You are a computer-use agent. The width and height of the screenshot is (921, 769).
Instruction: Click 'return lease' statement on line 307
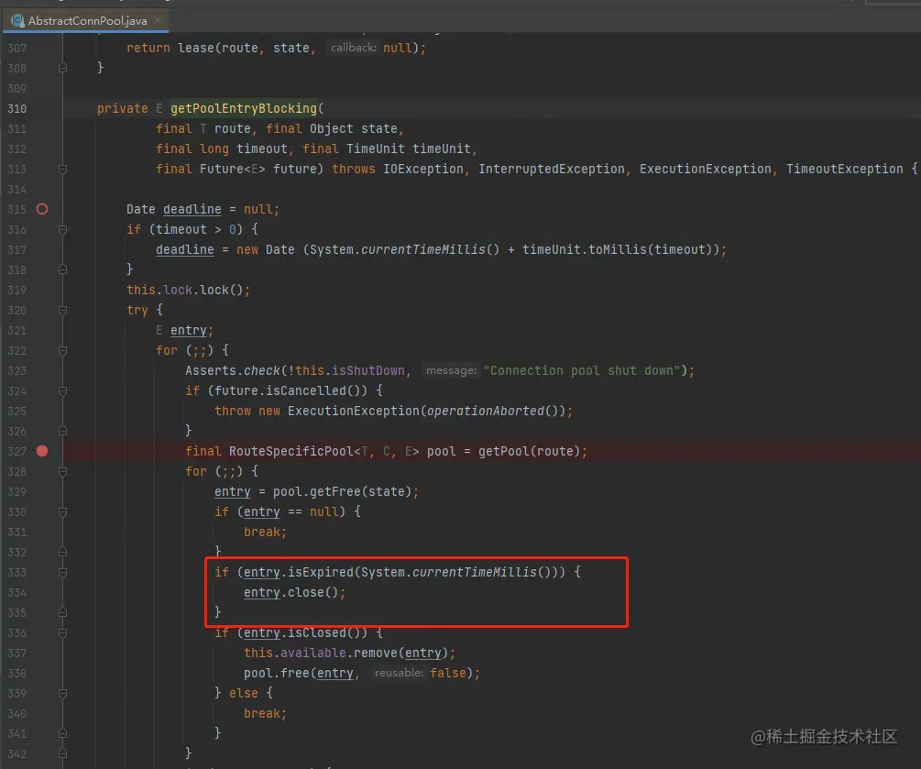(170, 48)
